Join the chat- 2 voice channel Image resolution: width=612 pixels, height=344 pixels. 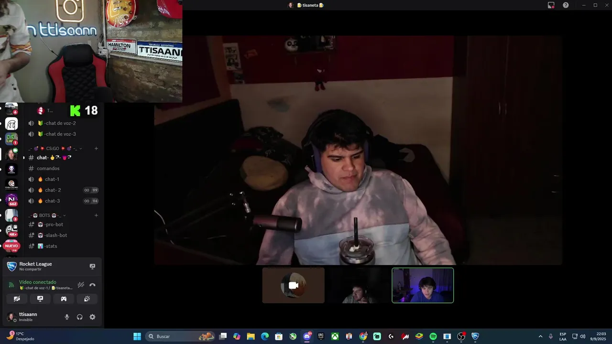63,190
